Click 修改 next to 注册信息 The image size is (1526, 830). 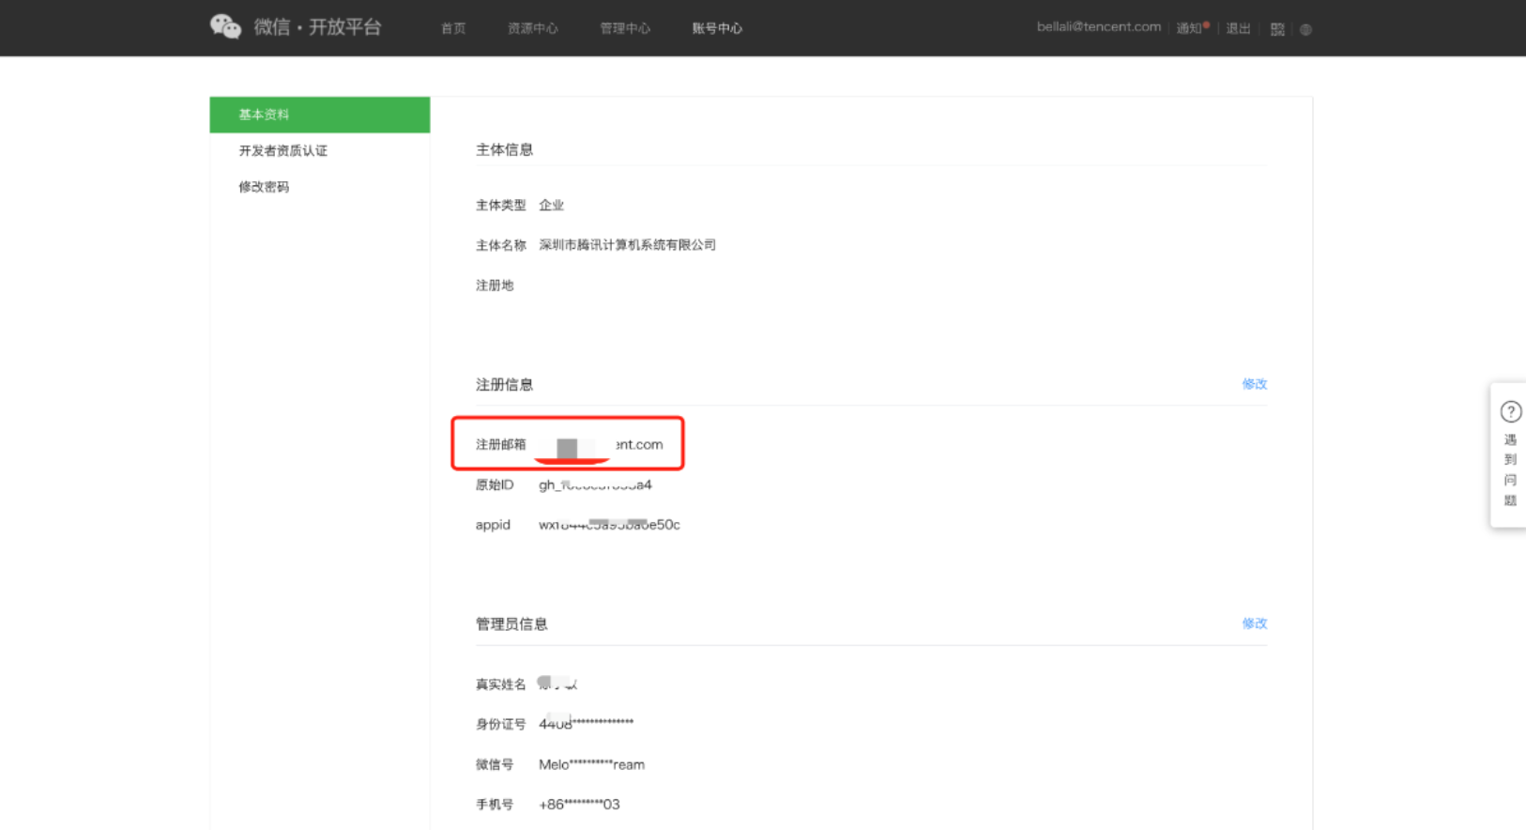point(1254,384)
